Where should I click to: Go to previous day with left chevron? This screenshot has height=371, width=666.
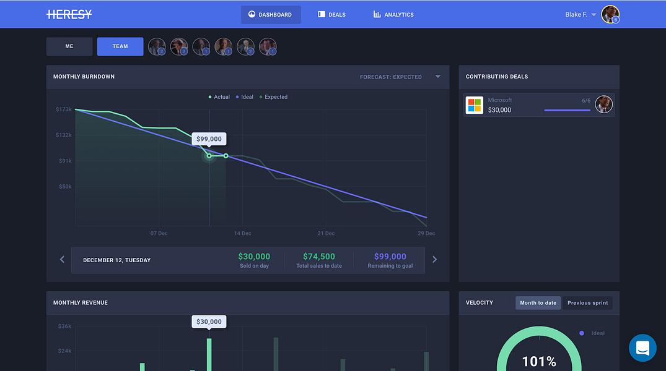(62, 259)
